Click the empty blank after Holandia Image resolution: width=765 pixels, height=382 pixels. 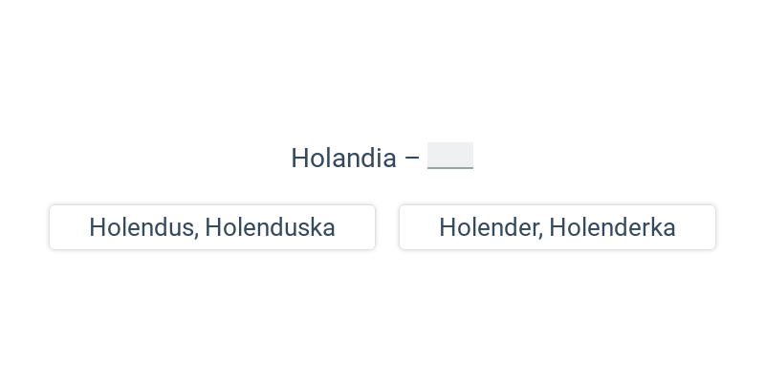click(x=450, y=156)
